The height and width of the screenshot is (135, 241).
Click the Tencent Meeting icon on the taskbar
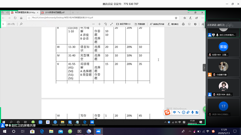click(98, 131)
